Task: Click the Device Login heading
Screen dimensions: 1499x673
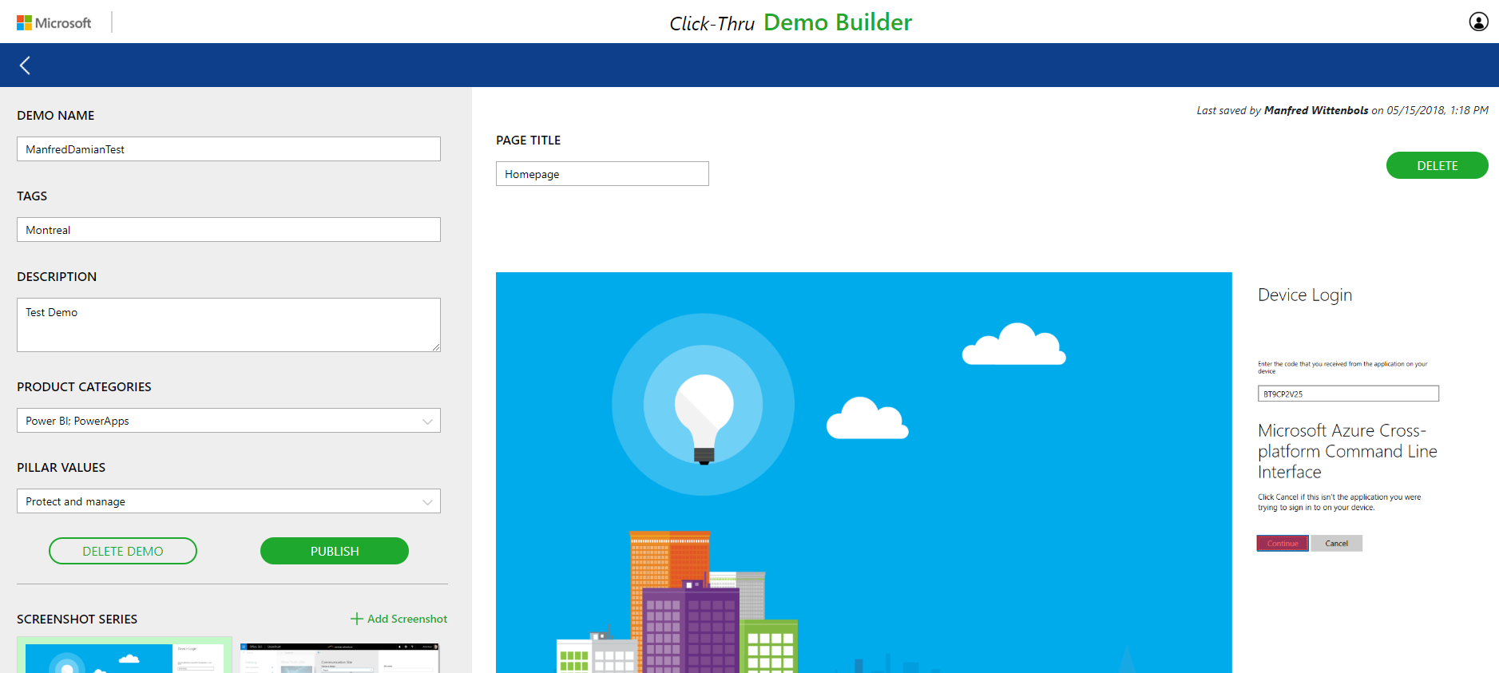Action: click(1305, 295)
